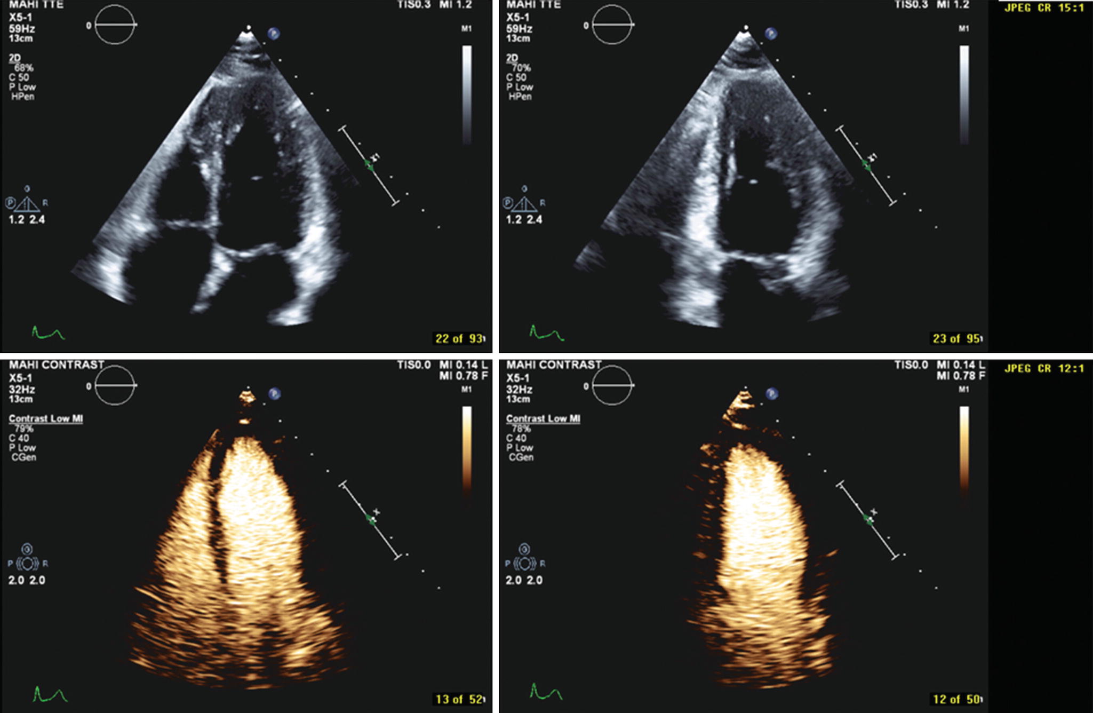Click the green ECG trace in the 13 of 52 panel
Viewport: 1093px width, 713px height.
pos(50,694)
